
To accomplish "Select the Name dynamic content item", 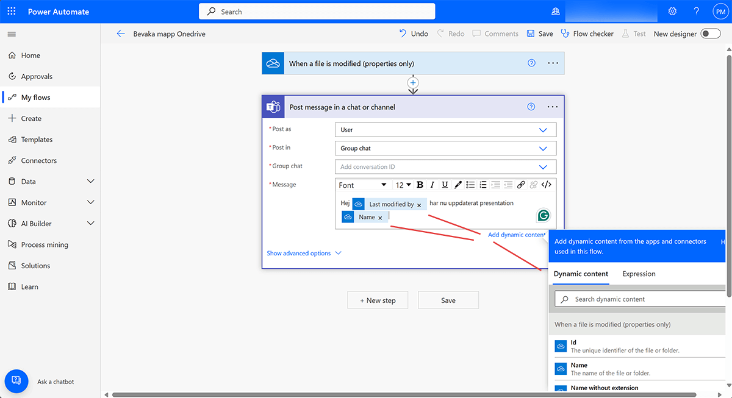I will [x=637, y=369].
